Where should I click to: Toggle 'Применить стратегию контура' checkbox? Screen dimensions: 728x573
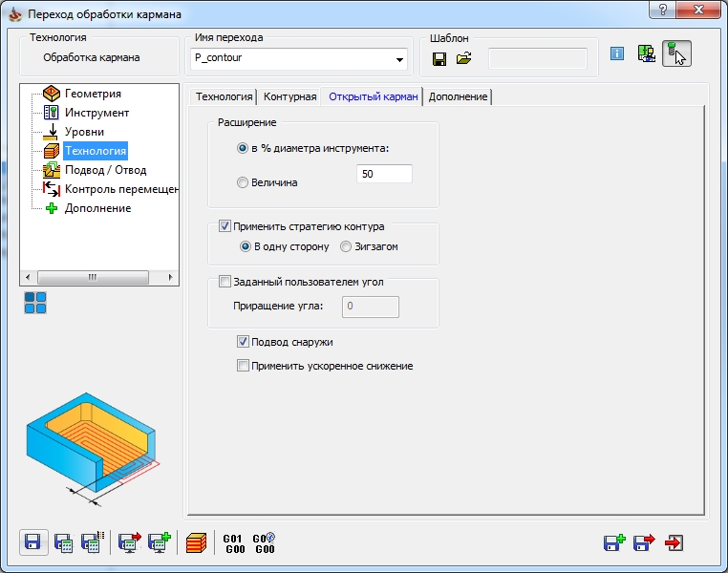225,226
